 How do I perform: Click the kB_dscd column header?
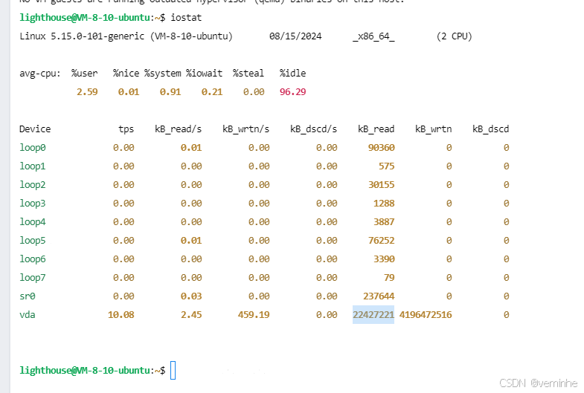490,129
